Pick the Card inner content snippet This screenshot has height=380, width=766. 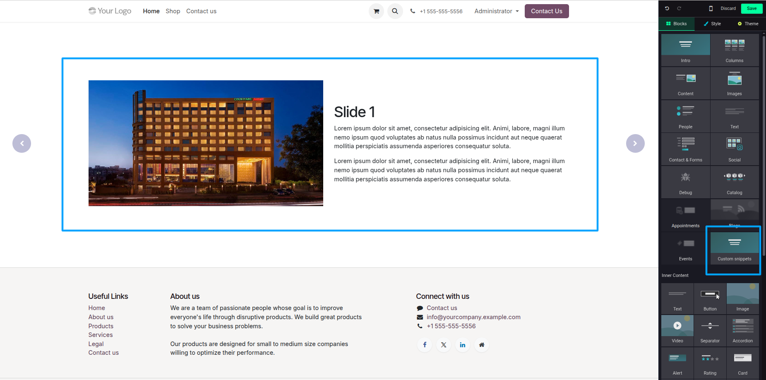click(743, 363)
